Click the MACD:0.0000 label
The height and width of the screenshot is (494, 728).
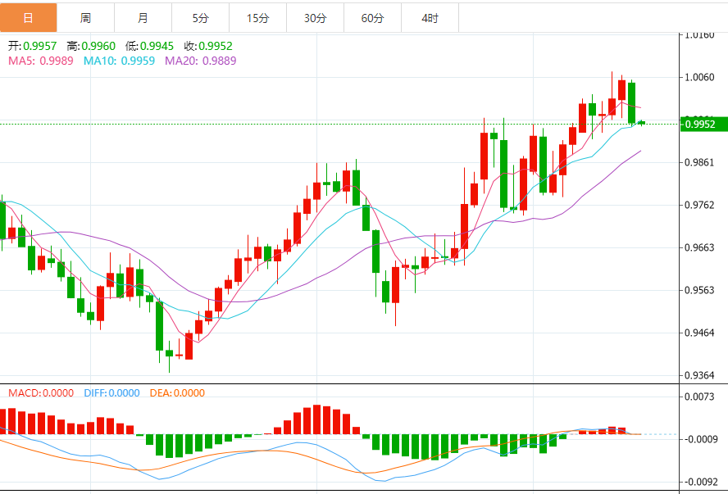tap(41, 393)
